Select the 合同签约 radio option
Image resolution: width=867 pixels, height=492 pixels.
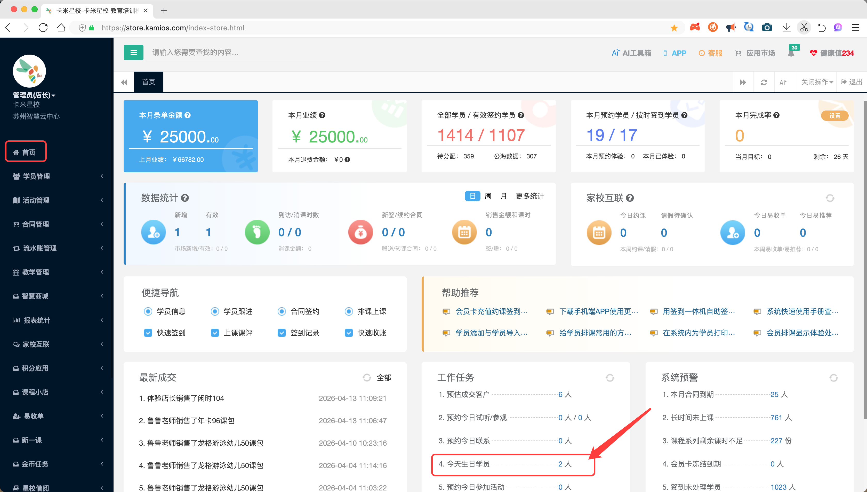tap(282, 311)
